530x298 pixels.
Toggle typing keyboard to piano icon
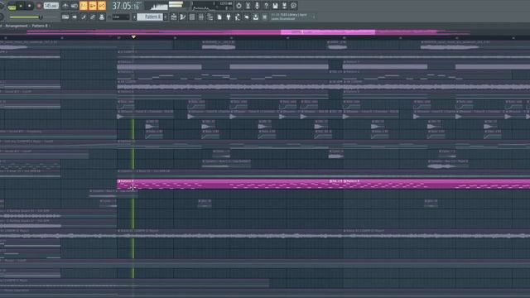click(65, 17)
